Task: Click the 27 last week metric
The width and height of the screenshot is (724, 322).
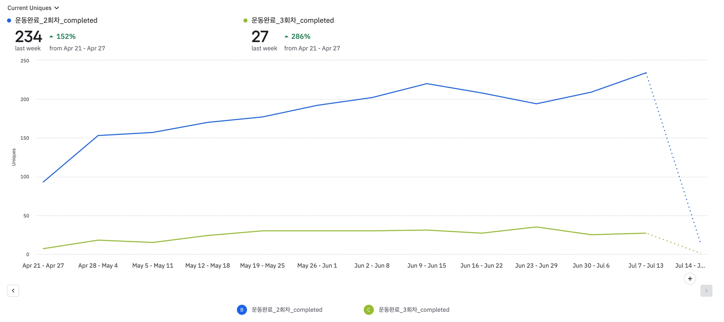Action: pyautogui.click(x=260, y=37)
